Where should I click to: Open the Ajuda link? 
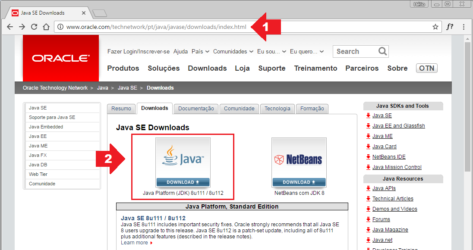(180, 51)
